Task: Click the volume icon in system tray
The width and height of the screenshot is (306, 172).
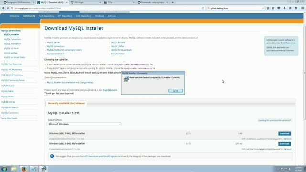Action: click(x=290, y=169)
